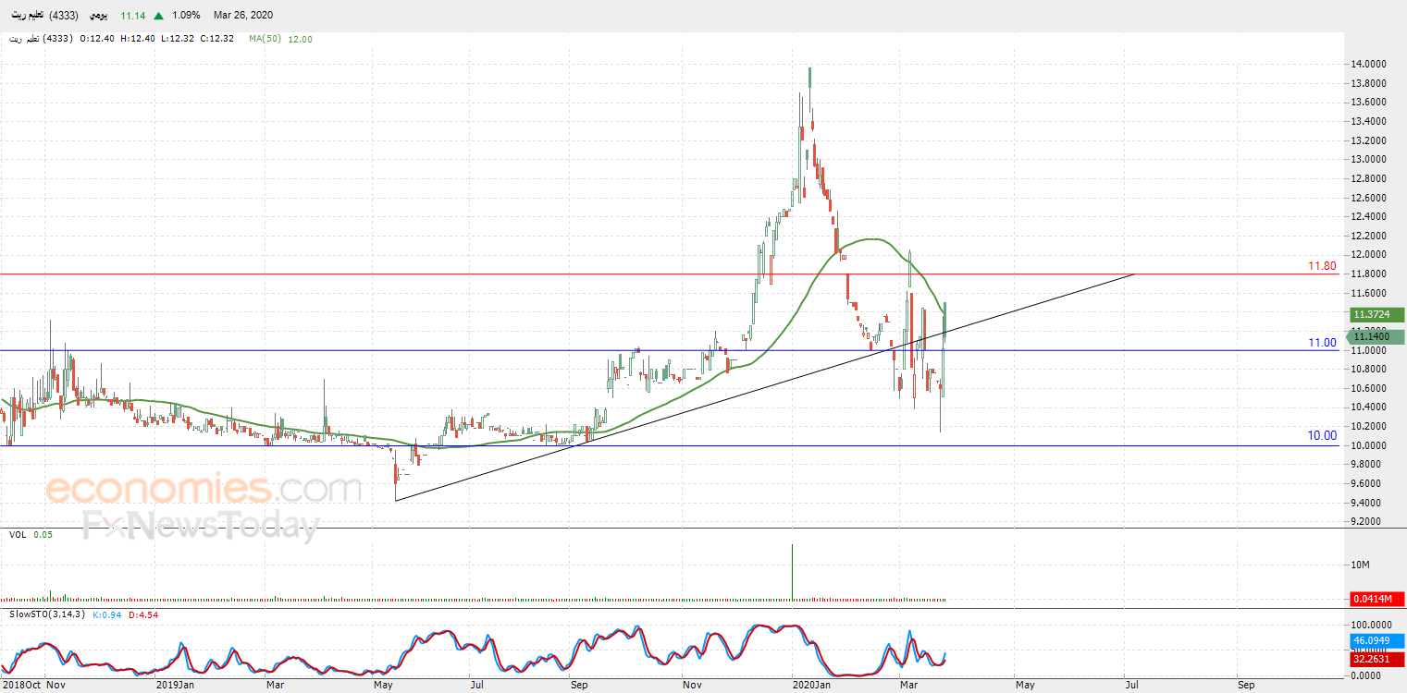Click the 13.0000 price axis label
The width and height of the screenshot is (1407, 693).
coord(1371,159)
